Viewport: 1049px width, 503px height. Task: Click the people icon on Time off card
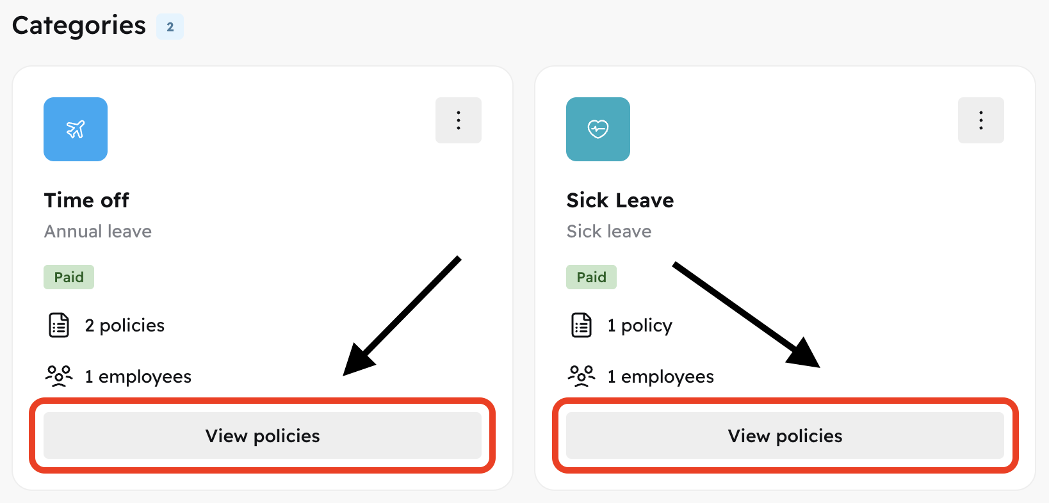coord(59,376)
